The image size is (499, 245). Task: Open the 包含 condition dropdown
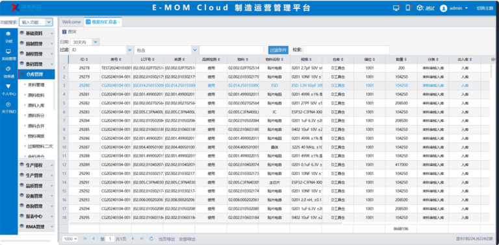(195, 50)
